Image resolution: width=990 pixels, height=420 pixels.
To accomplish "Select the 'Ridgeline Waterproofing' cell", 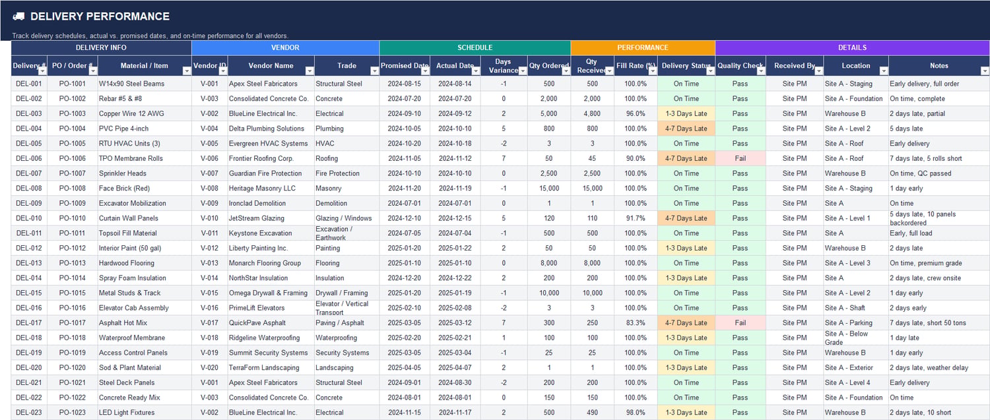I will click(x=271, y=338).
